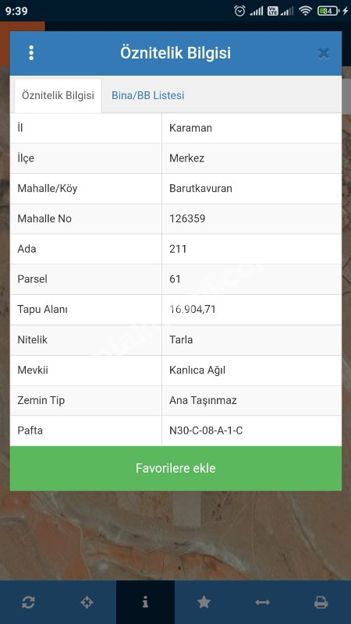The height and width of the screenshot is (624, 351).
Task: Tap the satellite map below the dialog
Action: pyautogui.click(x=175, y=535)
